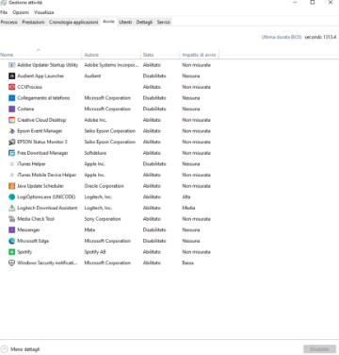Image resolution: width=339 pixels, height=355 pixels.
Task: Select the Microsoft Edge icon
Action: (11, 241)
